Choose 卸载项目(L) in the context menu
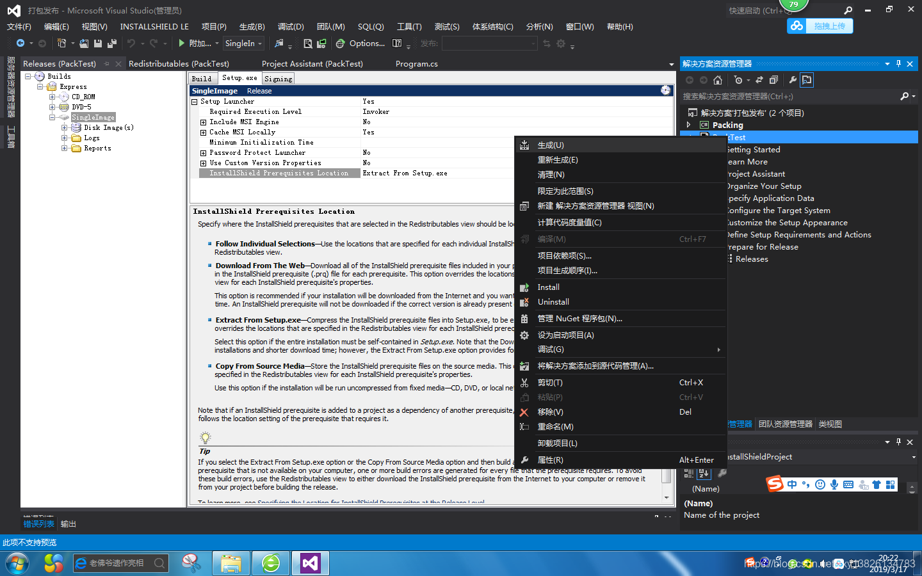This screenshot has width=922, height=576. [620, 444]
